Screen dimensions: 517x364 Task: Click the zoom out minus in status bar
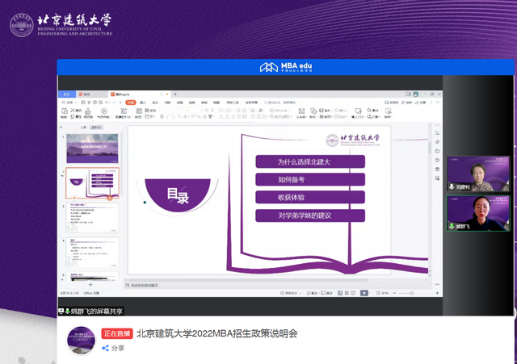click(394, 293)
